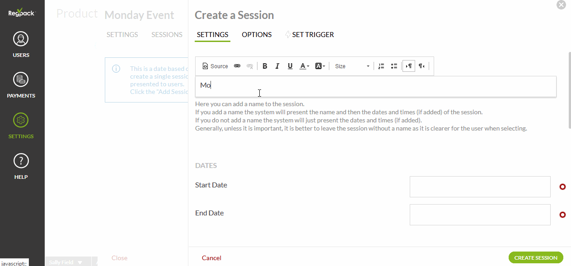
Task: Toggle italic formatting
Action: (x=277, y=66)
